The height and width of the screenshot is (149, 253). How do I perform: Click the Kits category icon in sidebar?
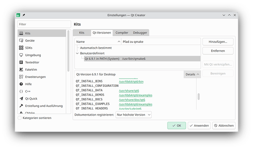[x=21, y=33]
